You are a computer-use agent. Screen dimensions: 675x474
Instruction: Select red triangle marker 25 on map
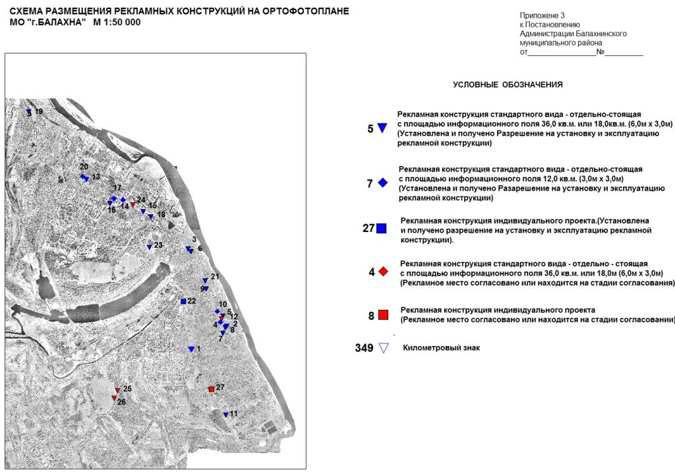(x=117, y=390)
